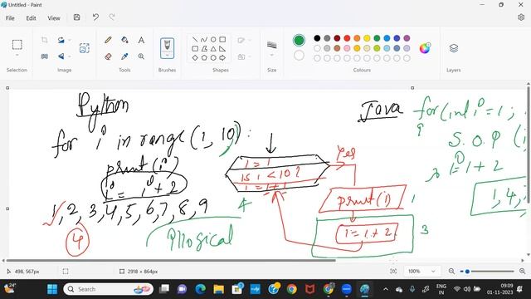Select the Line shape

point(195,40)
